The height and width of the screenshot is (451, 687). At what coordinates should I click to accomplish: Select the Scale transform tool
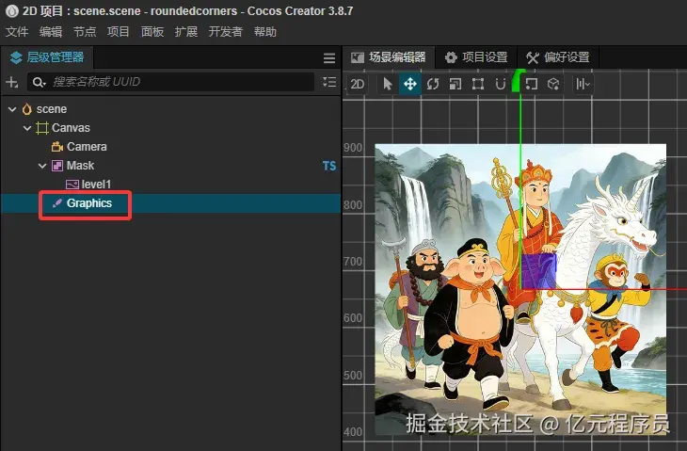(x=455, y=84)
